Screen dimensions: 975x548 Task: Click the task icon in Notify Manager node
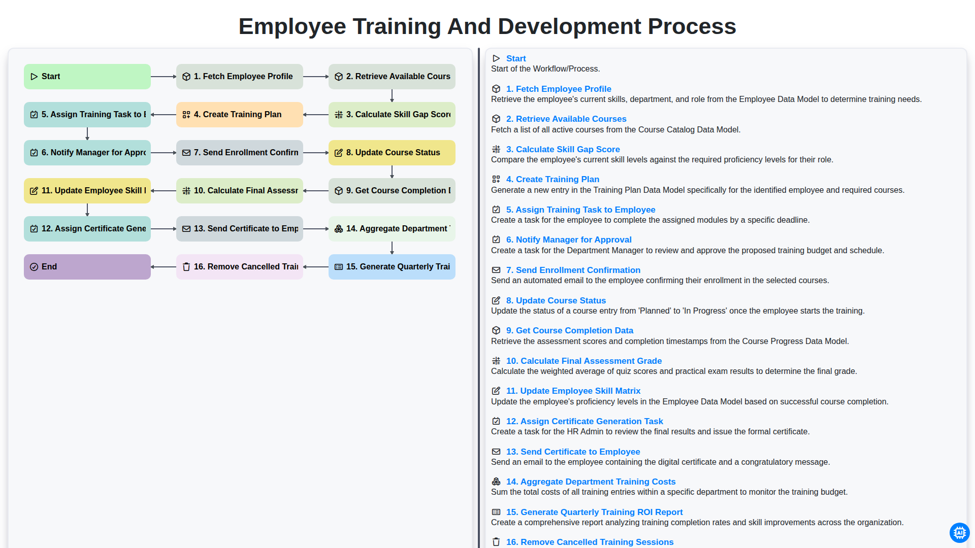click(34, 153)
